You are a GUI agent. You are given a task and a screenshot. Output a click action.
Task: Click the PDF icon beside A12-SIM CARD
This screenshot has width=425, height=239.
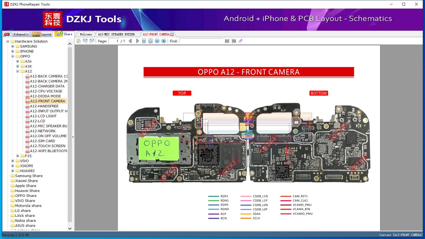[28, 141]
